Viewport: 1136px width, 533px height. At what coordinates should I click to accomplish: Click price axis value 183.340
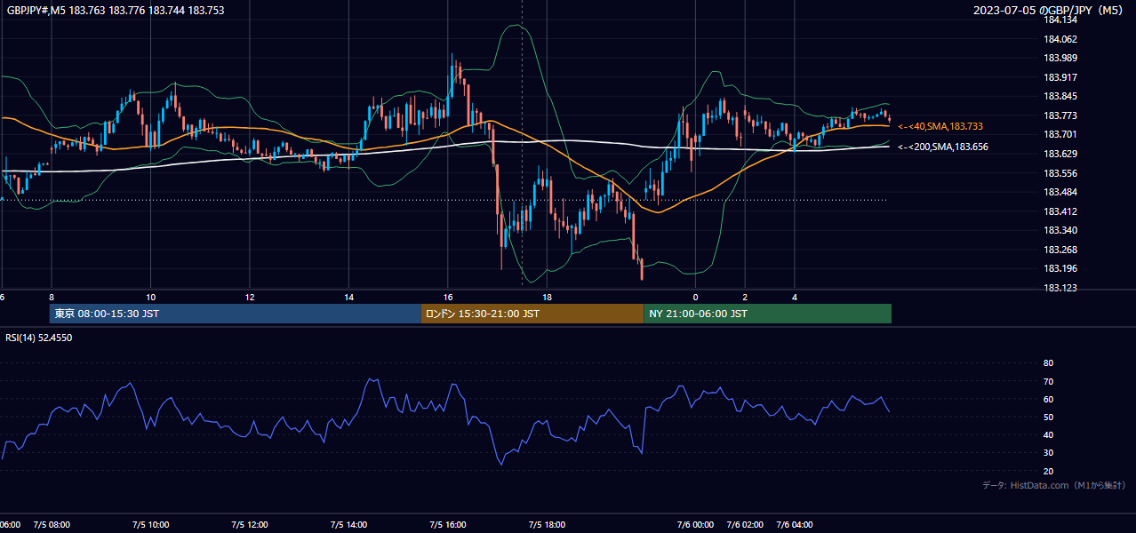click(1060, 231)
